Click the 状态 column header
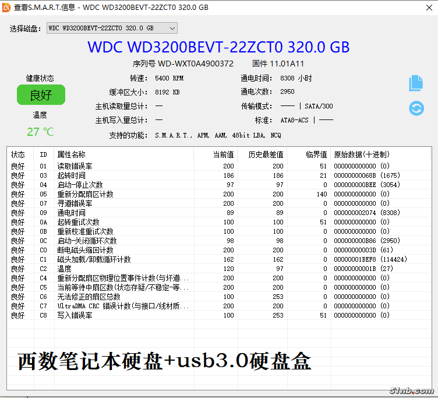Image resolution: width=438 pixels, height=398 pixels. [20, 154]
